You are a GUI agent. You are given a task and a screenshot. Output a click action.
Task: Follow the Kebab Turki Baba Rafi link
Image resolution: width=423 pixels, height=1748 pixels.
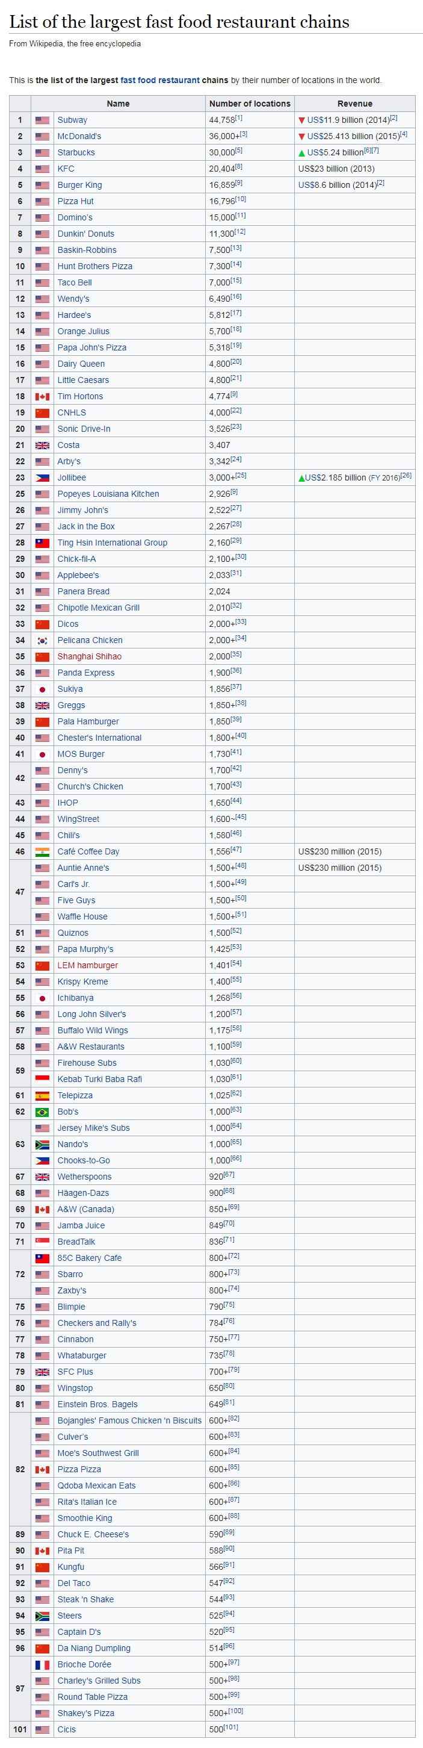click(100, 1079)
